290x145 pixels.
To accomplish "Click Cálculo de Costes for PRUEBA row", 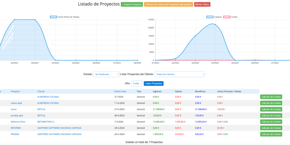I will click(271, 134).
